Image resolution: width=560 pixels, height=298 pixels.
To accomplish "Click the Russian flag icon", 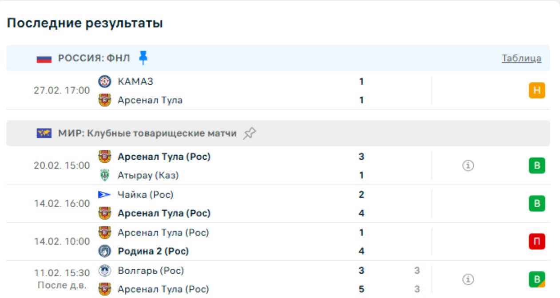I will 44,59.
